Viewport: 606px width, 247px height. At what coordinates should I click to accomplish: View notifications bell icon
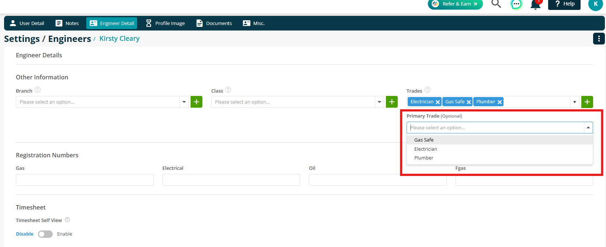point(536,4)
